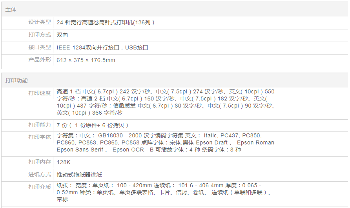Click the GB18030 - 2000 font set text
Viewport: 350px width, 208px height.
[x=118, y=135]
